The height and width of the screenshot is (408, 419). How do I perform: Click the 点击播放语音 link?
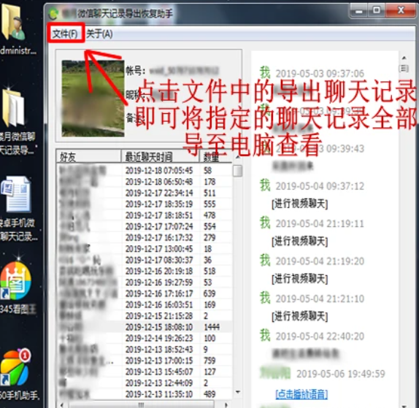[x=301, y=394]
